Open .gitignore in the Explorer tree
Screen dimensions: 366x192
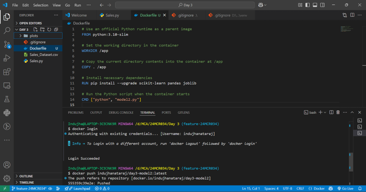pyautogui.click(x=38, y=42)
